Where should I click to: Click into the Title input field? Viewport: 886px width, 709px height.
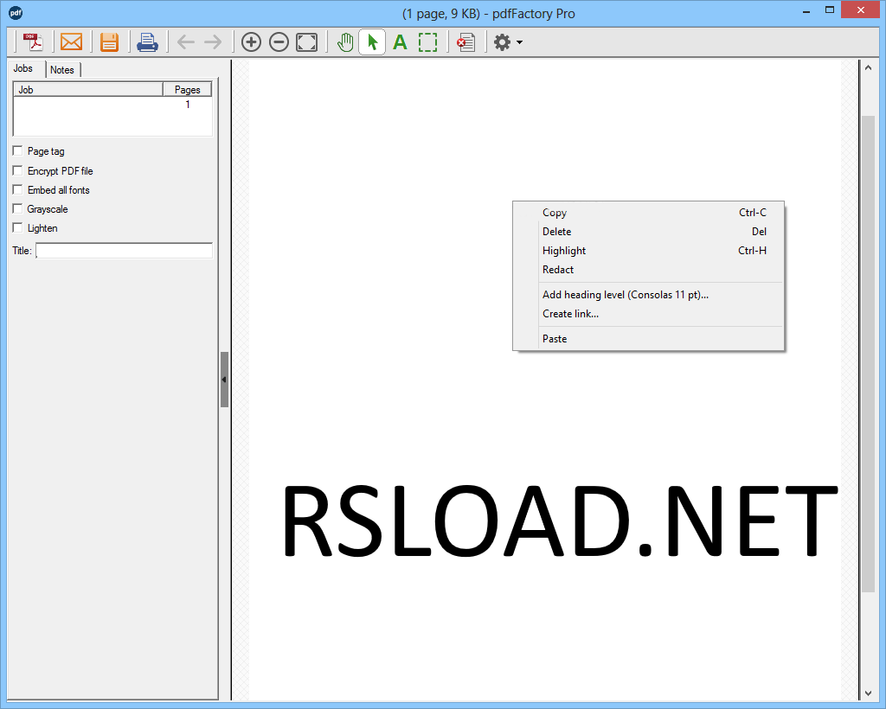click(125, 251)
